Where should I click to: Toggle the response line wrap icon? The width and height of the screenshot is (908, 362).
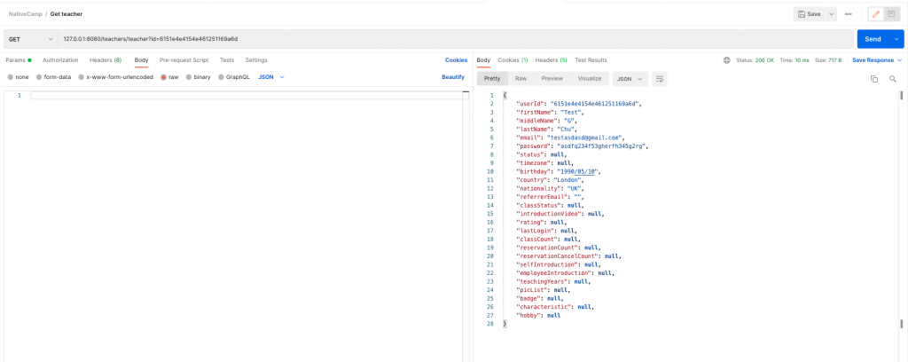659,79
